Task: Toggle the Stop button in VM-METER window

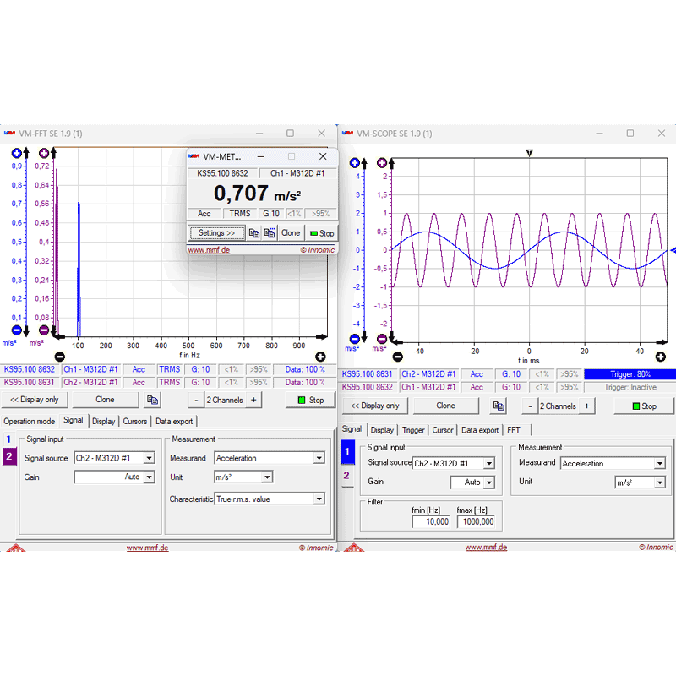Action: coord(321,233)
